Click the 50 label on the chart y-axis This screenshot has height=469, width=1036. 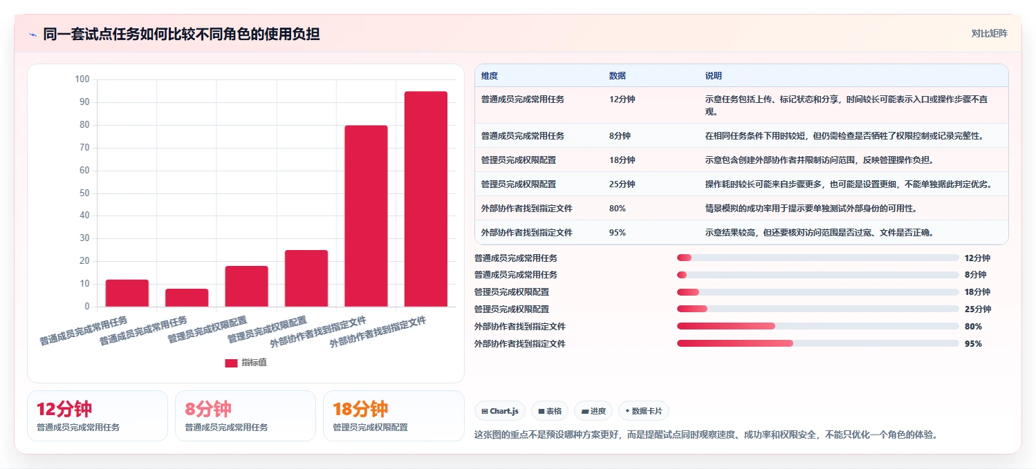pos(84,193)
